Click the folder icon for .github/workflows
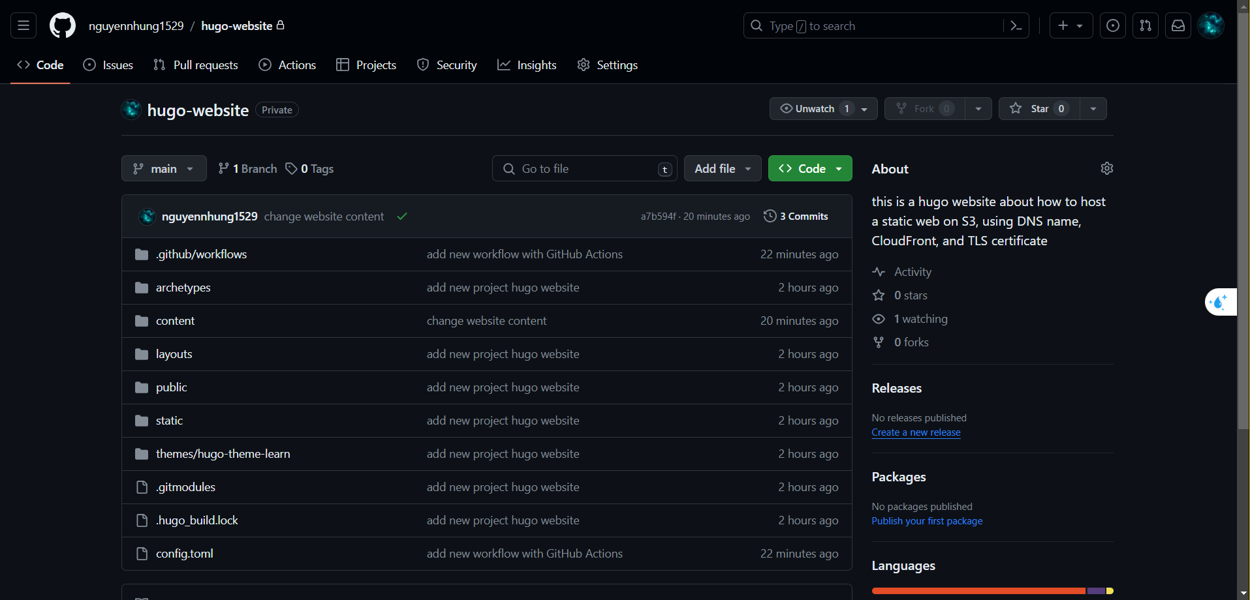This screenshot has width=1250, height=600. pyautogui.click(x=142, y=254)
